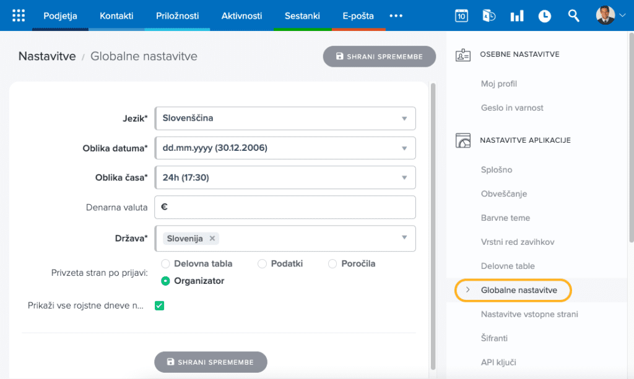Untick the Prikaži vse rojstne dneve checkbox

(x=159, y=305)
